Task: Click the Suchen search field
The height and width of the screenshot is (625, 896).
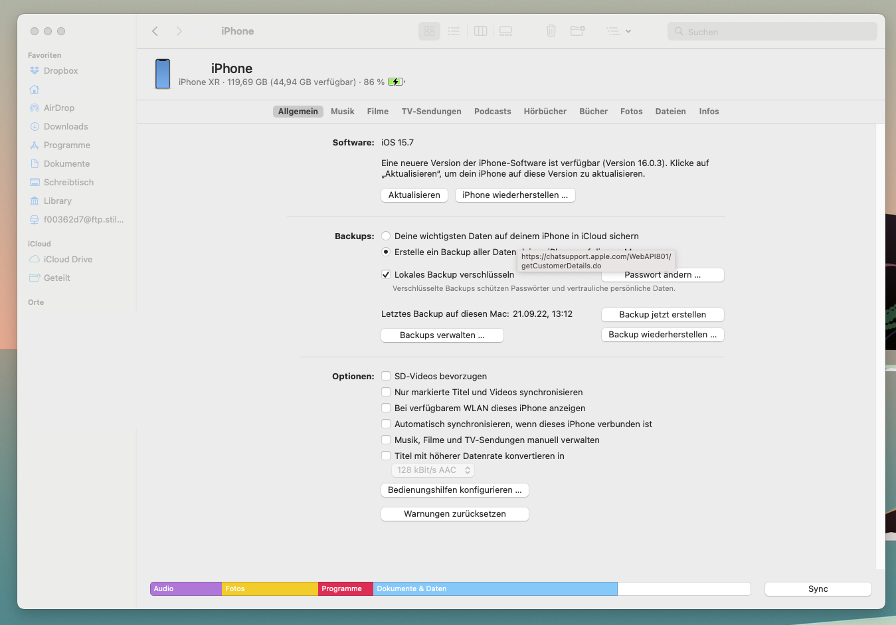Action: [772, 31]
